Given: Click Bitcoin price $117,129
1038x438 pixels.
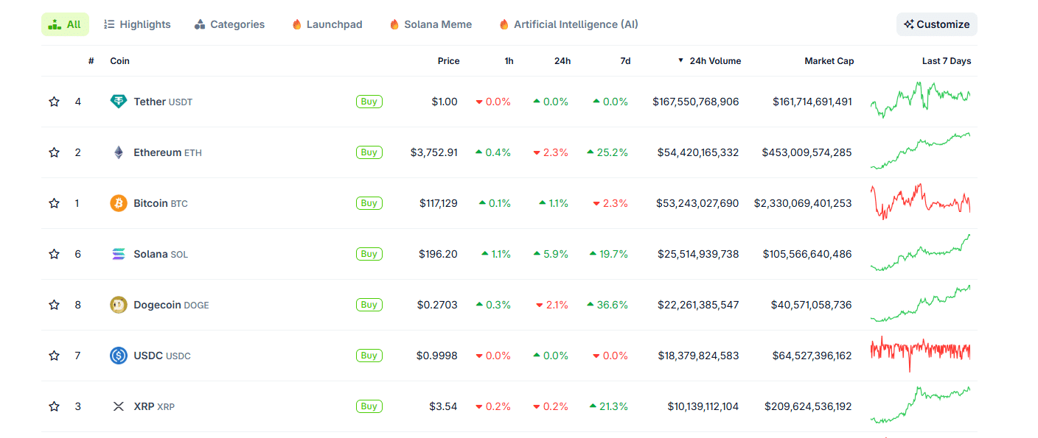Looking at the screenshot, I should (439, 203).
